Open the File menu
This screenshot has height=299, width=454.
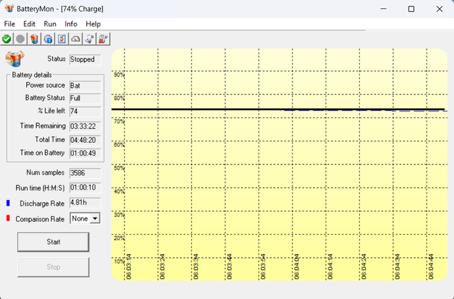(x=10, y=24)
